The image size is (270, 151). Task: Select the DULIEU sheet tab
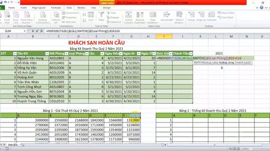(x=13, y=145)
